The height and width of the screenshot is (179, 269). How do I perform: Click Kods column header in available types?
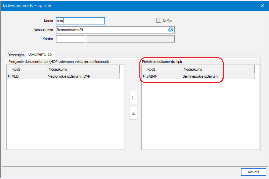(29, 69)
